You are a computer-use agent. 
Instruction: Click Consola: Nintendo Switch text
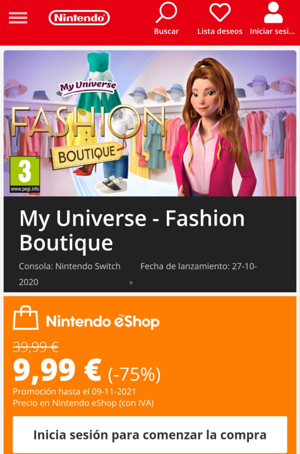(x=69, y=266)
